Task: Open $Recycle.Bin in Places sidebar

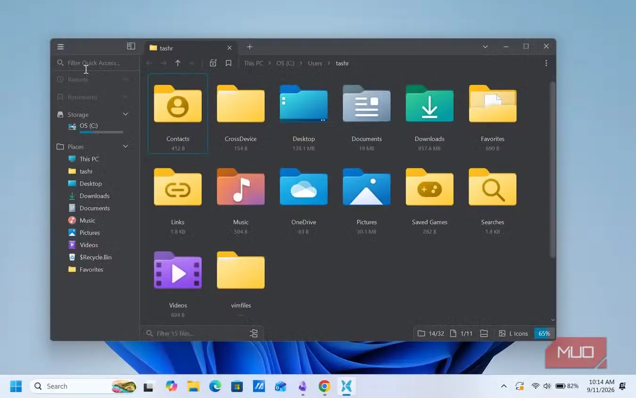Action: [x=90, y=257]
